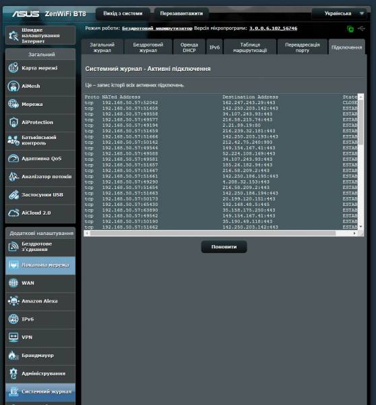
Task: Open Бездротове з'єднання wireless icon
Action: point(13,246)
